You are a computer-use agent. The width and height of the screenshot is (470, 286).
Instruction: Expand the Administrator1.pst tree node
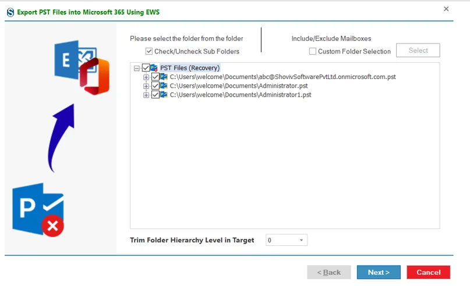[x=146, y=95]
